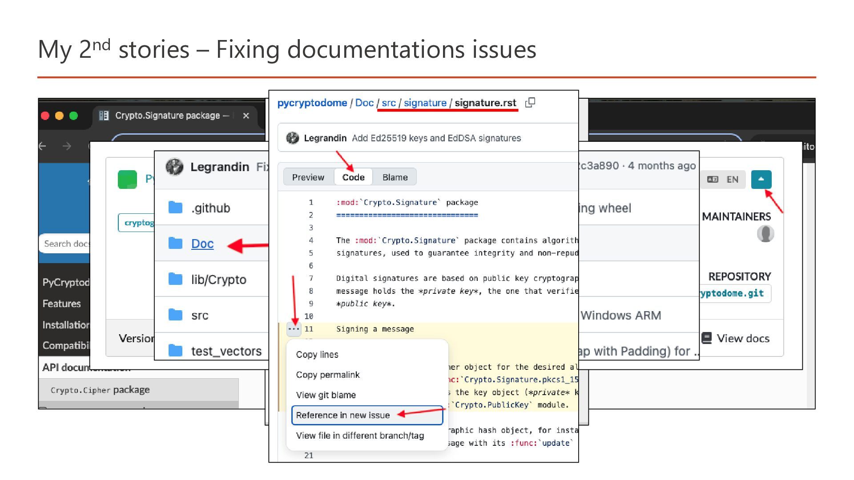Choose Copy permalink from context menu
The image size is (854, 480).
coord(327,375)
